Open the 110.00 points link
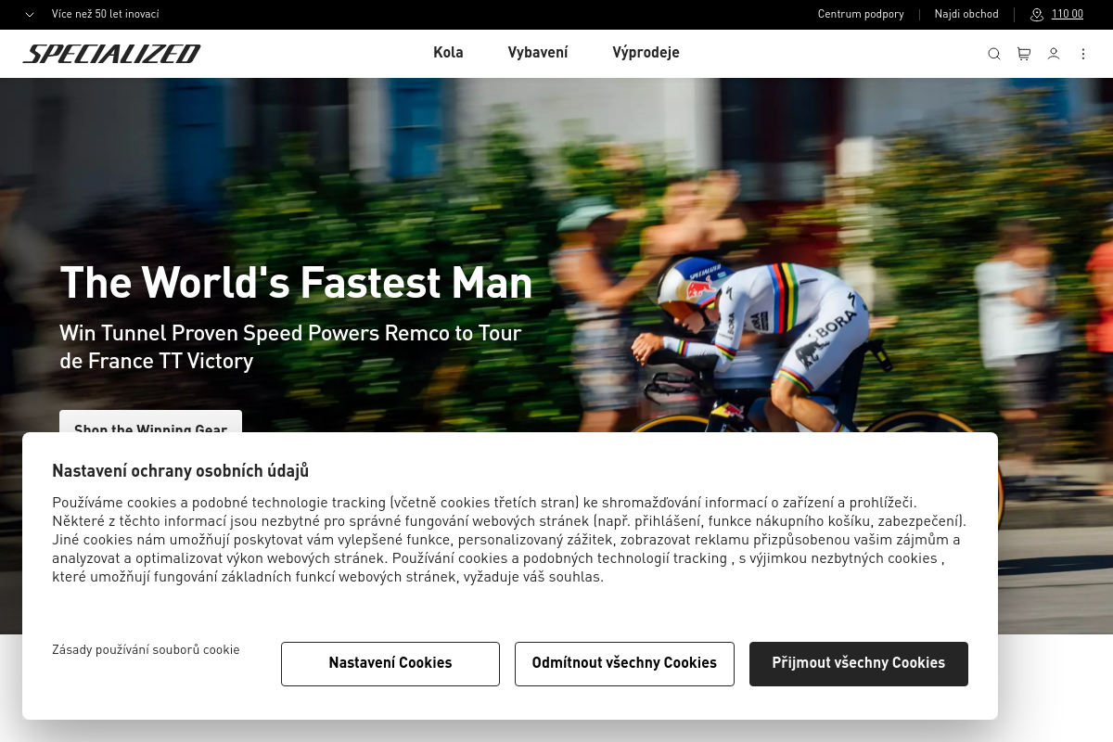The image size is (1113, 742). (x=1068, y=15)
